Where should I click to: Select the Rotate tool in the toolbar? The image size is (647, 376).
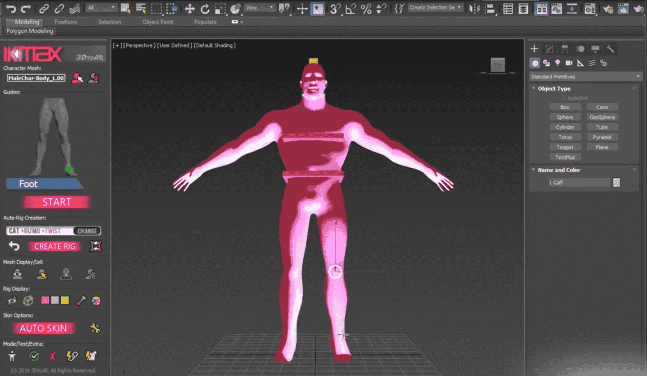pos(205,9)
